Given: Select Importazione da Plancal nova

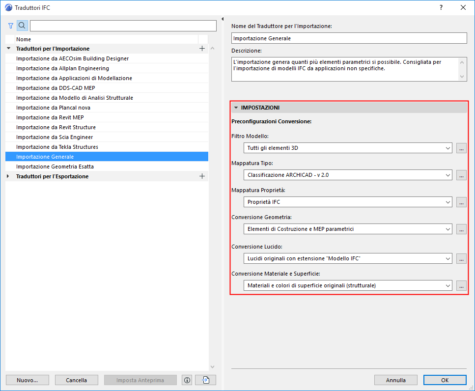Looking at the screenshot, I should pos(107,108).
